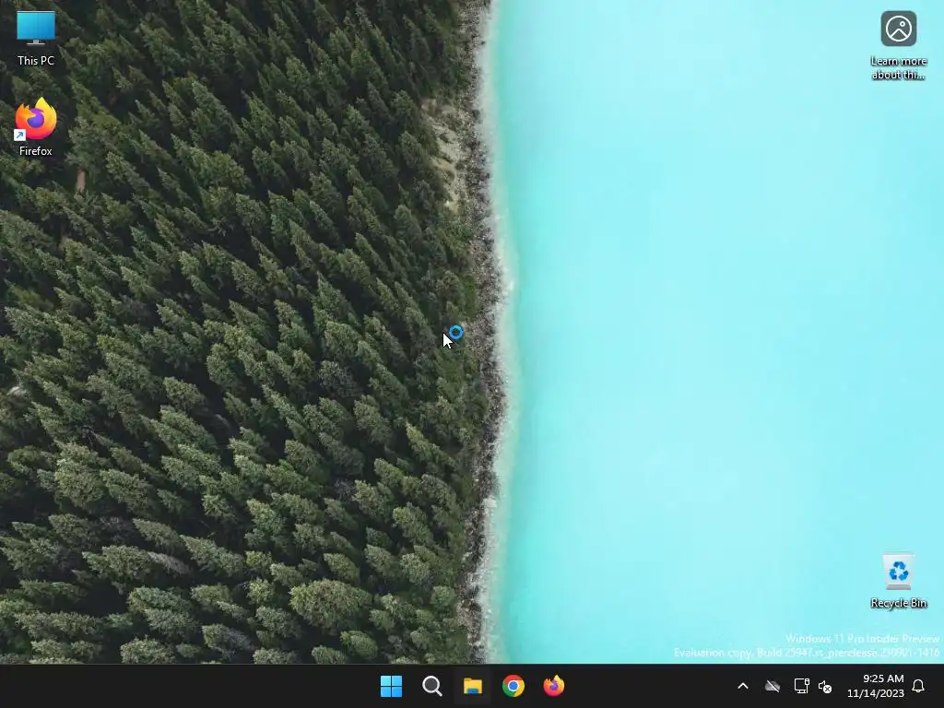Select the Firefox desktop shortcut

tap(36, 127)
